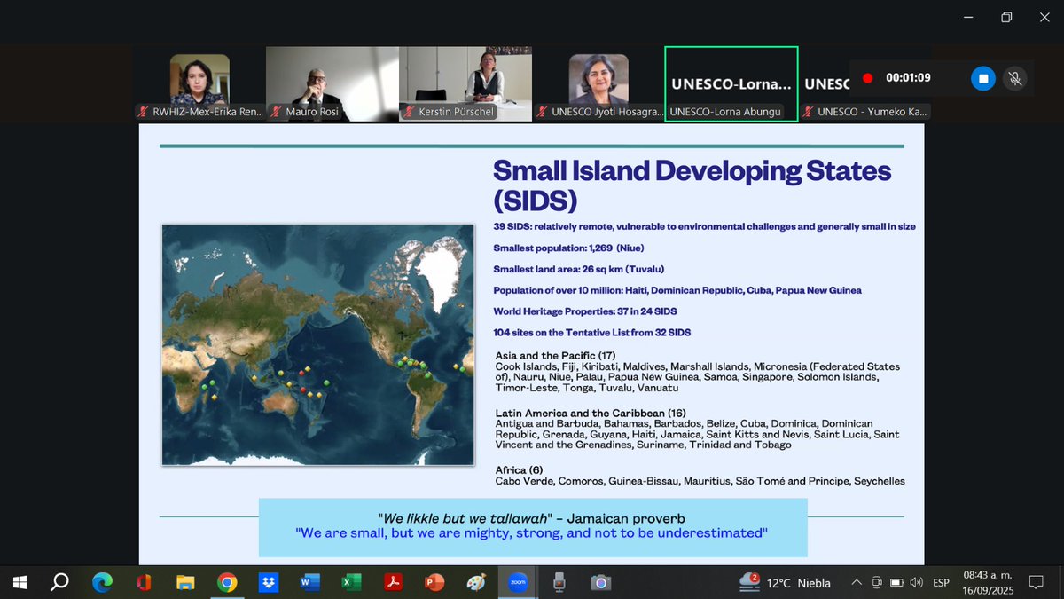Click '104 sites on the Tentative List' line
Screen dimensions: 1064x599
click(592, 333)
